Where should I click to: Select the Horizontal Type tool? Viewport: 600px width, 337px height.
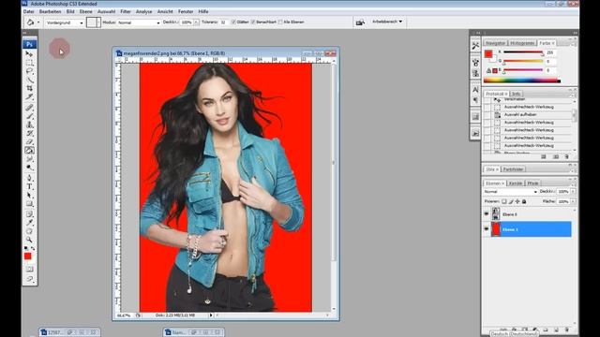coord(29,187)
